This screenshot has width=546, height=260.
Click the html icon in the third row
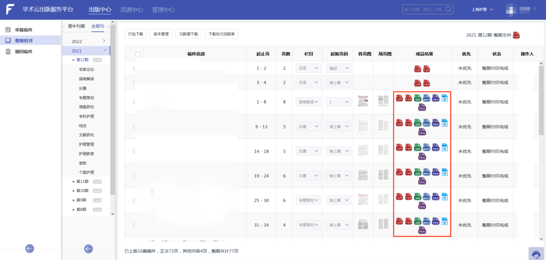click(x=435, y=99)
